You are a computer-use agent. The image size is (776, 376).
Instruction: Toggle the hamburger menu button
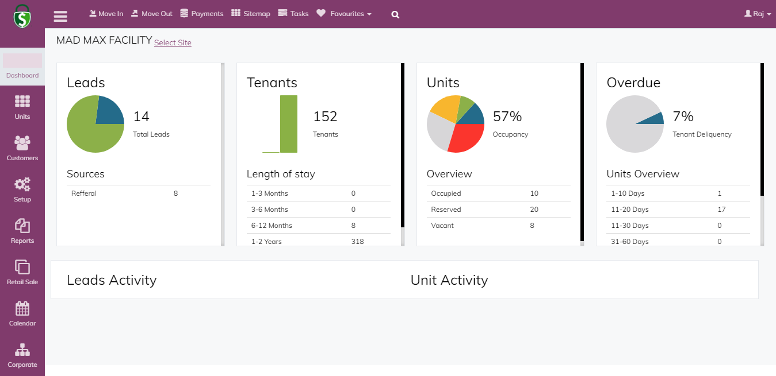[x=60, y=15]
